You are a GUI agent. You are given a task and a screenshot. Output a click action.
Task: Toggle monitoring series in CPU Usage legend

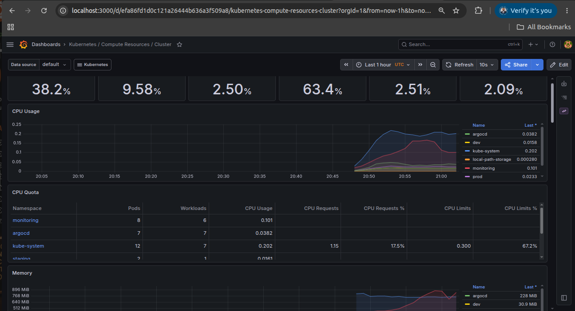pos(484,168)
